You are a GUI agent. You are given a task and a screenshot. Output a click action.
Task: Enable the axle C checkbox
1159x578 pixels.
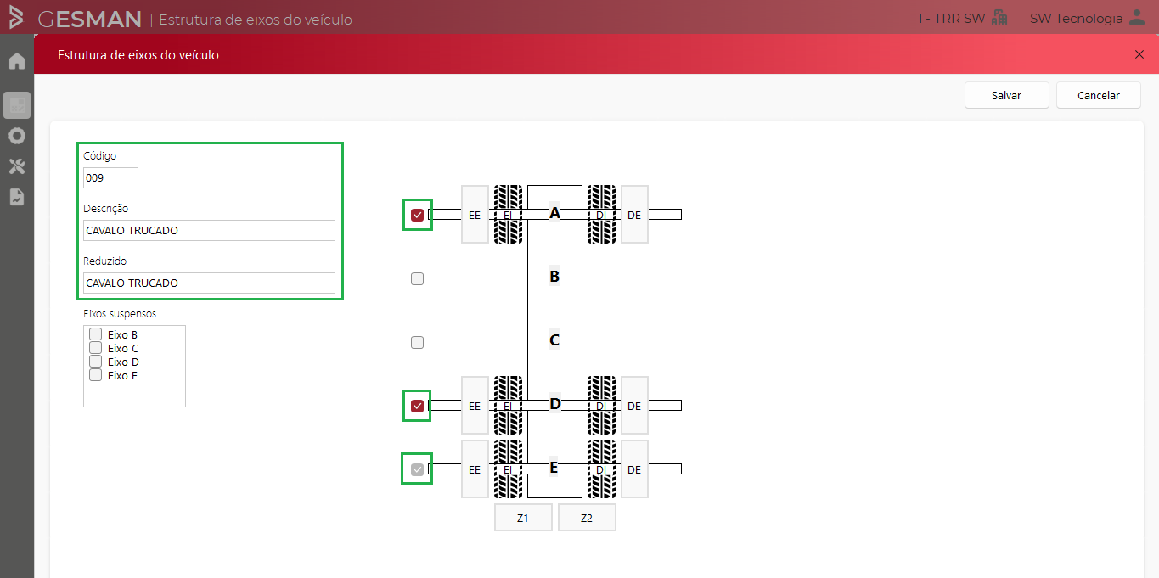pyautogui.click(x=417, y=343)
